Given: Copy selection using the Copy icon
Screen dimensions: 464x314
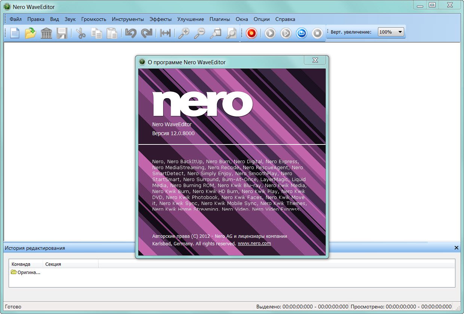Looking at the screenshot, I should coord(97,33).
